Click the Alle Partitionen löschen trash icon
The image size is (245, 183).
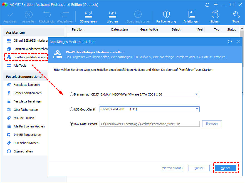9,126
